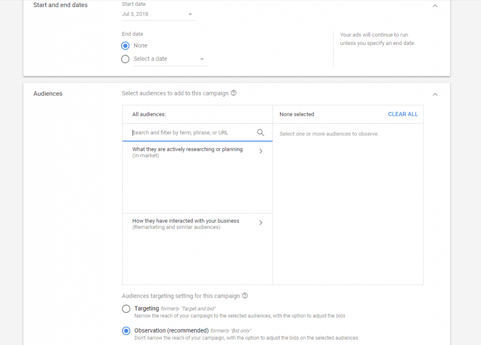This screenshot has height=345, width=481.
Task: Open the Remarketing and similar audiences arrow
Action: [x=261, y=223]
